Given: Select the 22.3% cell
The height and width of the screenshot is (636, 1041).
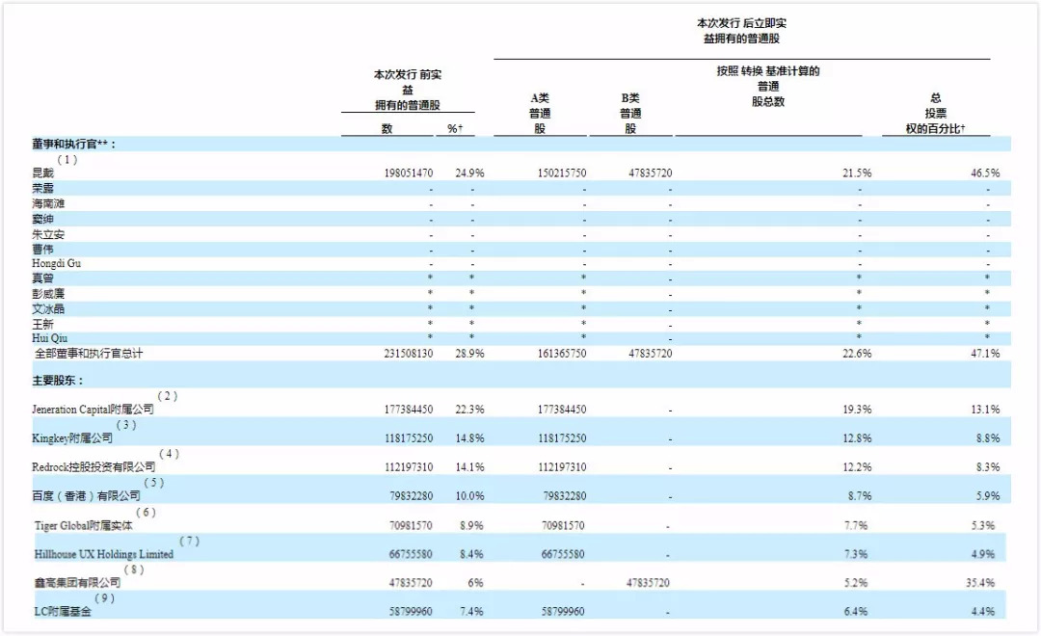Looking at the screenshot, I should [469, 410].
